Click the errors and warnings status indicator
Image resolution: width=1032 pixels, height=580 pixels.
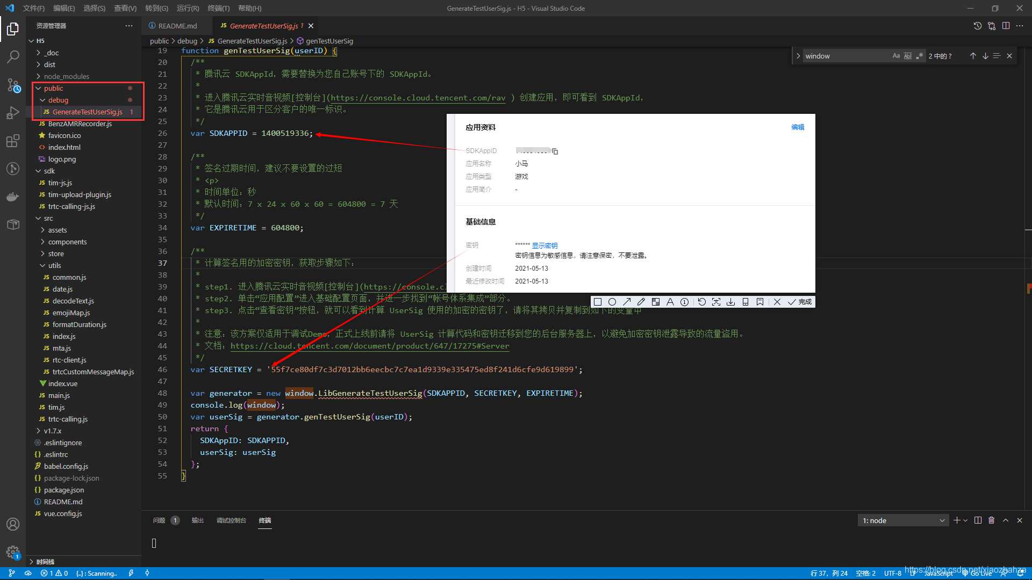point(54,573)
